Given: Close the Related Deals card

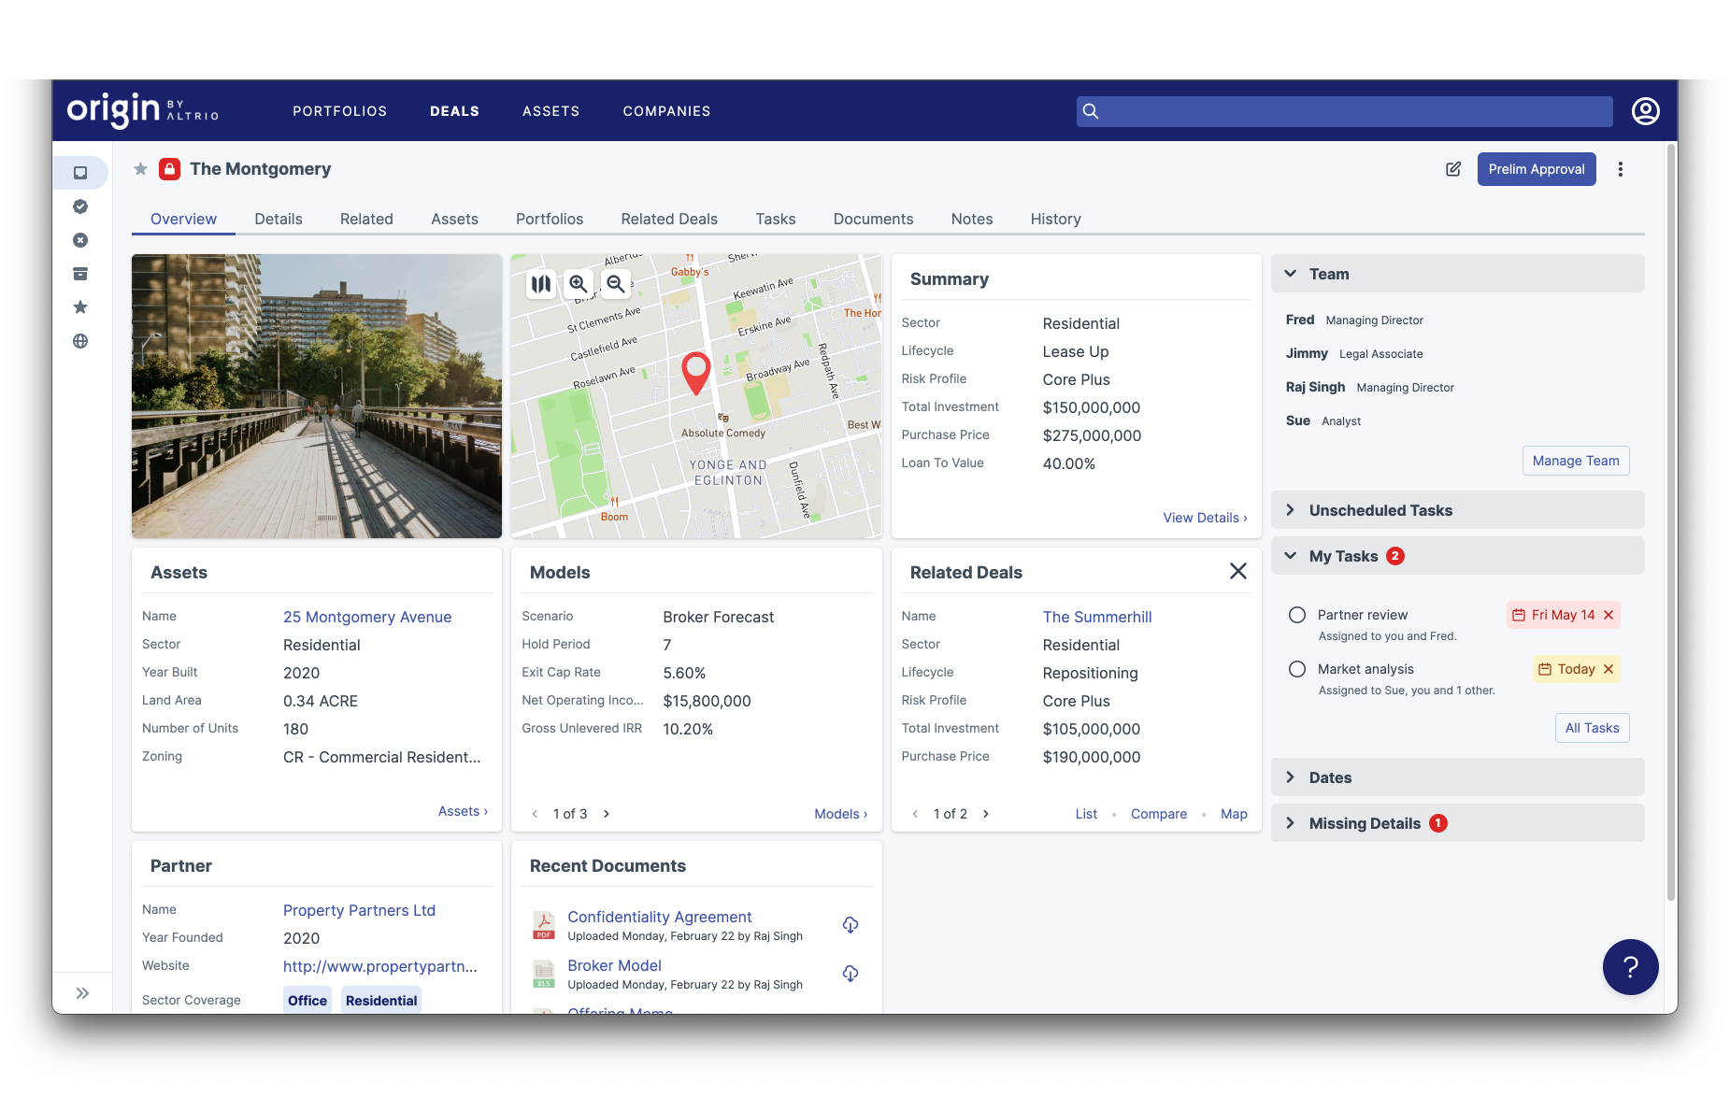Looking at the screenshot, I should [1238, 571].
